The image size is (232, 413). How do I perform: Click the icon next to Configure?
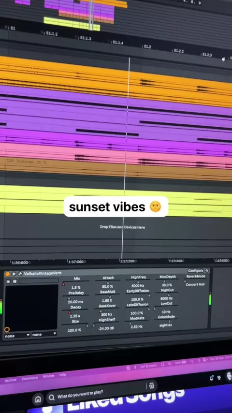(x=207, y=270)
